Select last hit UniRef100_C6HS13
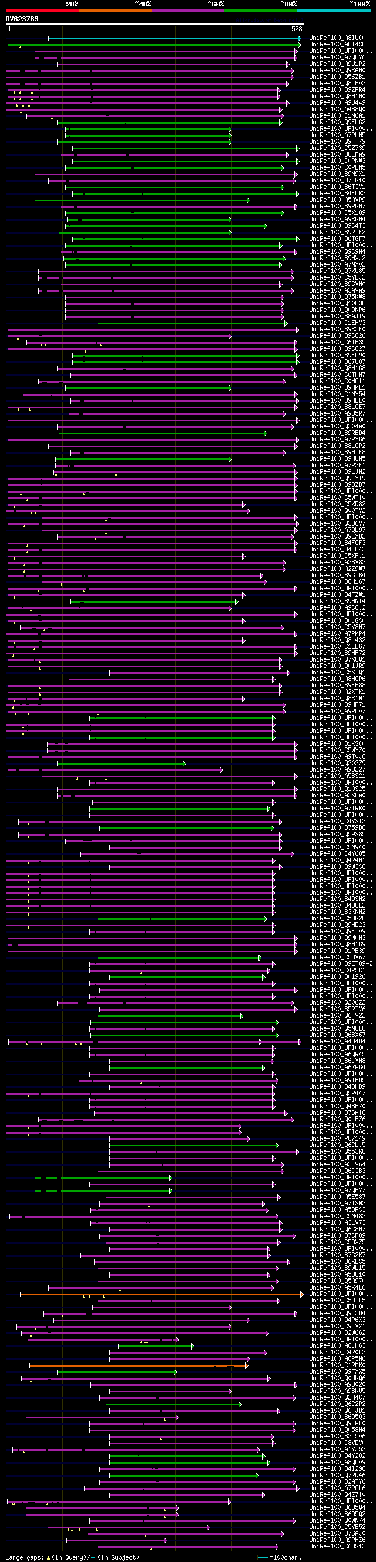The width and height of the screenshot is (376, 1562). [337, 1546]
